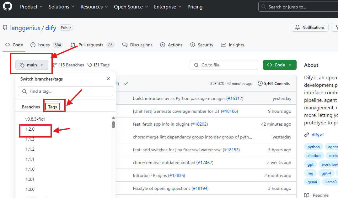Click the chatbot topic tag

[x=314, y=156]
